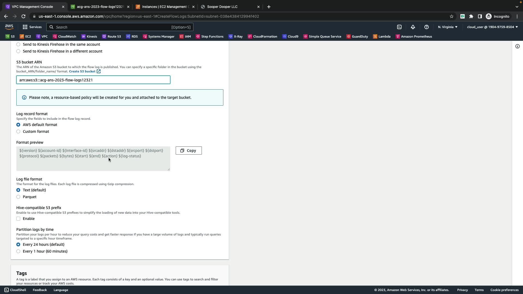Enable Hive-compatible S3 prefix checkbox
The height and width of the screenshot is (294, 523).
pyautogui.click(x=18, y=219)
